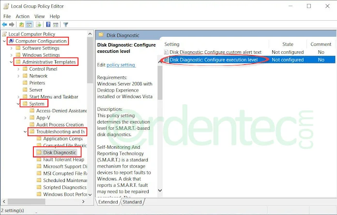337x215 pixels.
Task: Switch to the Extended tab
Action: click(x=108, y=202)
